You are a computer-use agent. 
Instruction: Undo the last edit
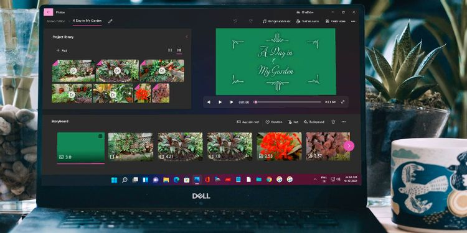pos(235,21)
